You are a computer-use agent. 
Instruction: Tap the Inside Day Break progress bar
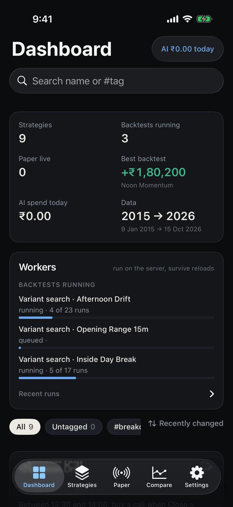point(116,378)
